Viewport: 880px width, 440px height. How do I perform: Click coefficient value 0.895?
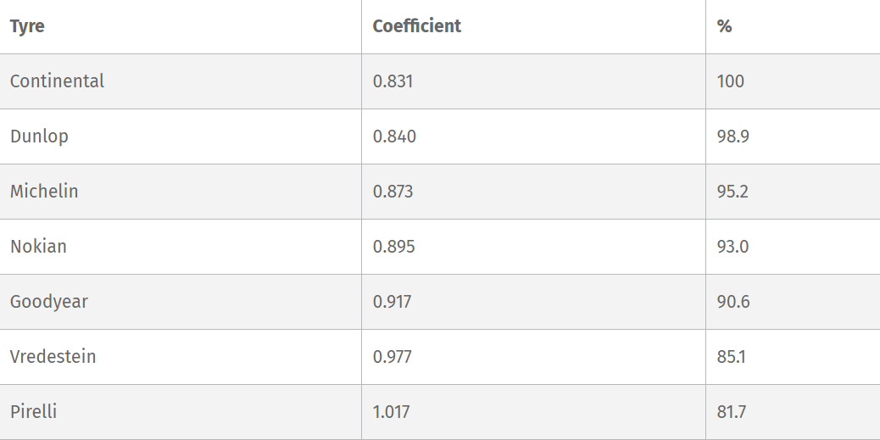coord(394,247)
